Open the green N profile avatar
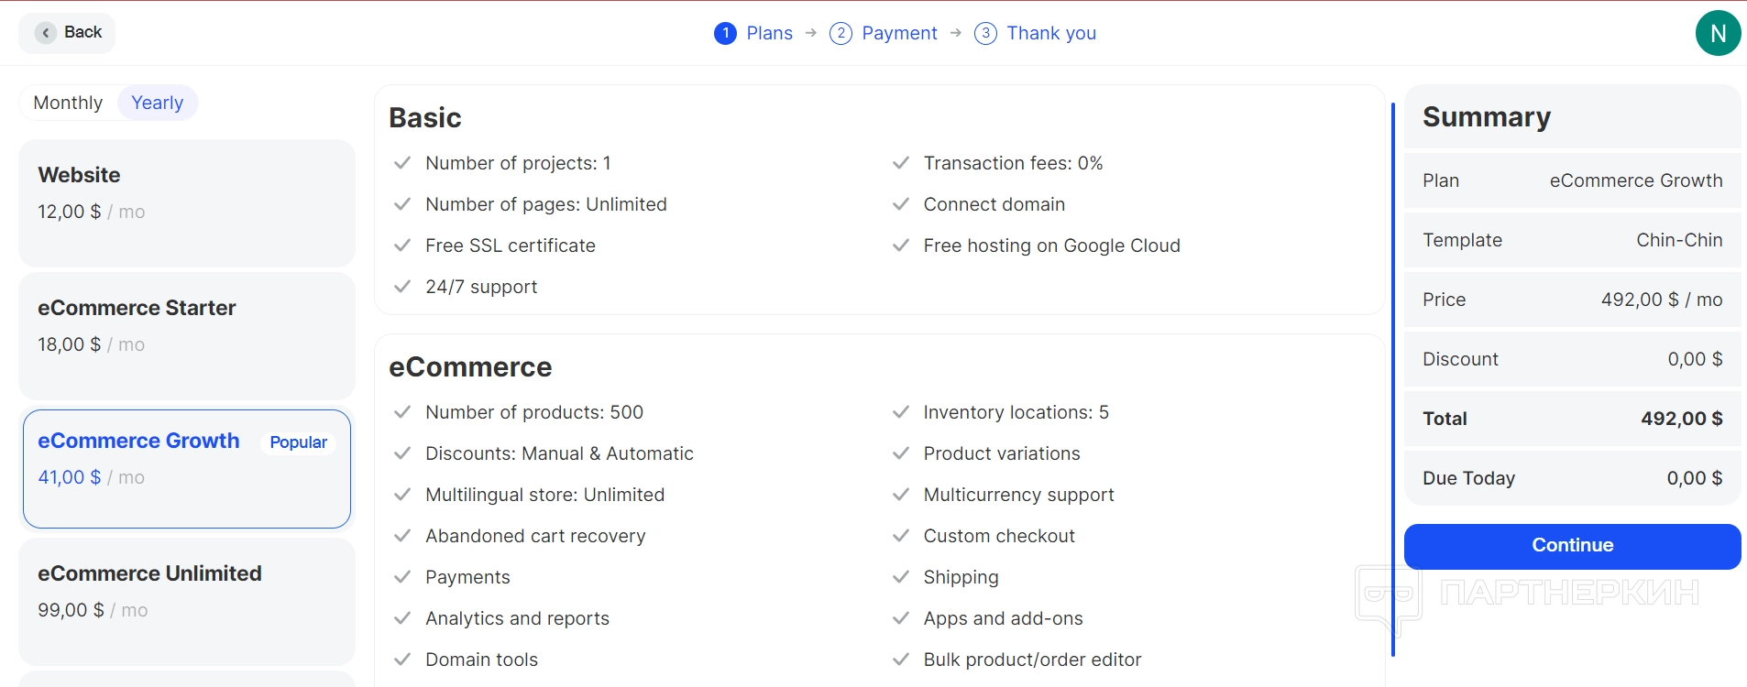1747x687 pixels. pyautogui.click(x=1718, y=34)
